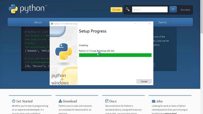Open the Events navigation tab
Image resolution: width=203 pixels, height=114 pixels.
[x=162, y=22]
